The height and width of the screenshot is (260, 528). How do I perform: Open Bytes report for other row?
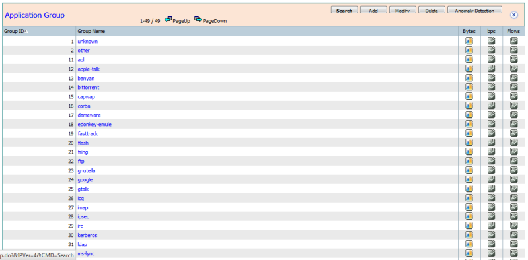pos(469,50)
